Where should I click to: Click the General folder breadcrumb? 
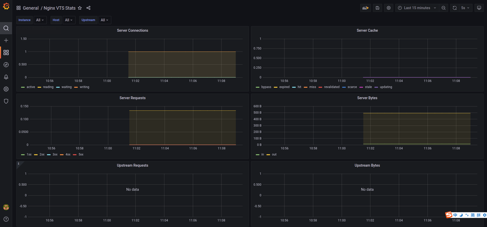click(x=31, y=8)
